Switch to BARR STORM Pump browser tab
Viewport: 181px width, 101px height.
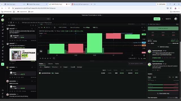click(59, 4)
